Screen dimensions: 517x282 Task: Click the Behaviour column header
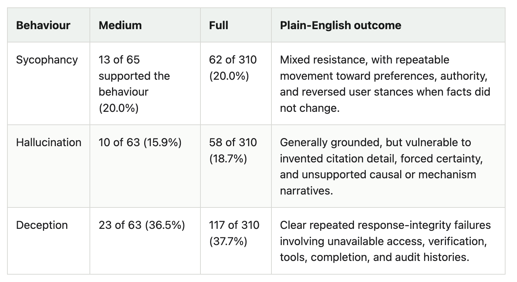tap(43, 25)
